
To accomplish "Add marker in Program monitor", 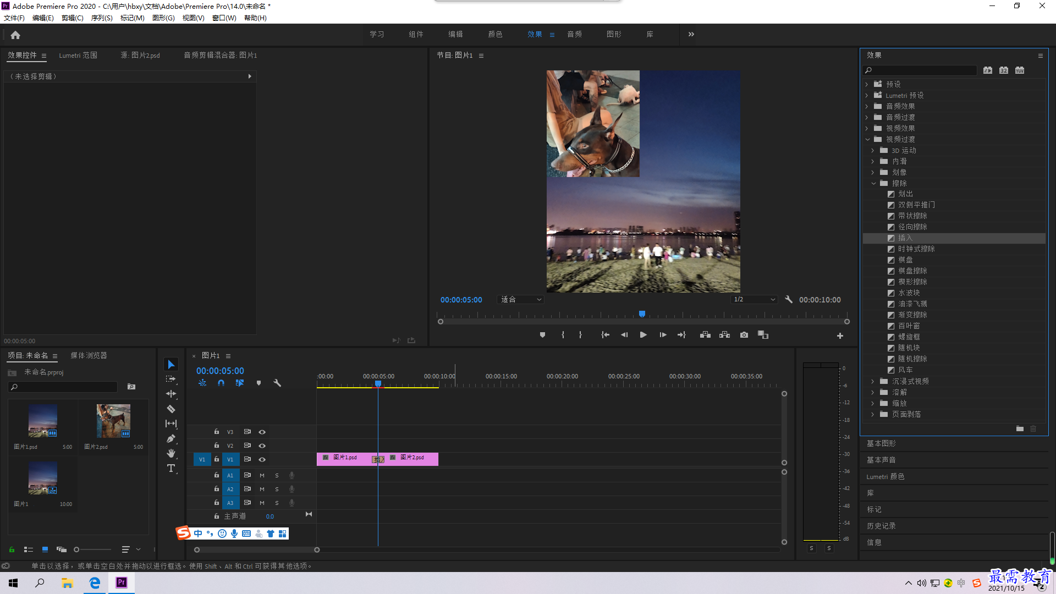I will (x=542, y=335).
